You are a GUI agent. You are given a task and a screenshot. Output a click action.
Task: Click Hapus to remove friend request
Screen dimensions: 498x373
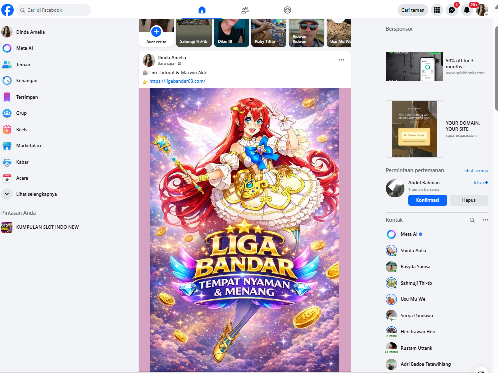[469, 200]
